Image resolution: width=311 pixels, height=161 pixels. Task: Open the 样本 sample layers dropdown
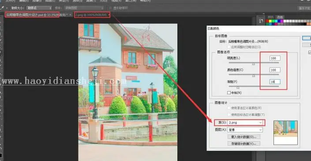[84, 8]
